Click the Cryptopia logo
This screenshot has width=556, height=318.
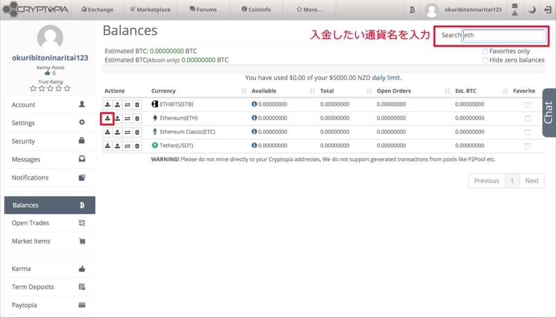point(35,9)
